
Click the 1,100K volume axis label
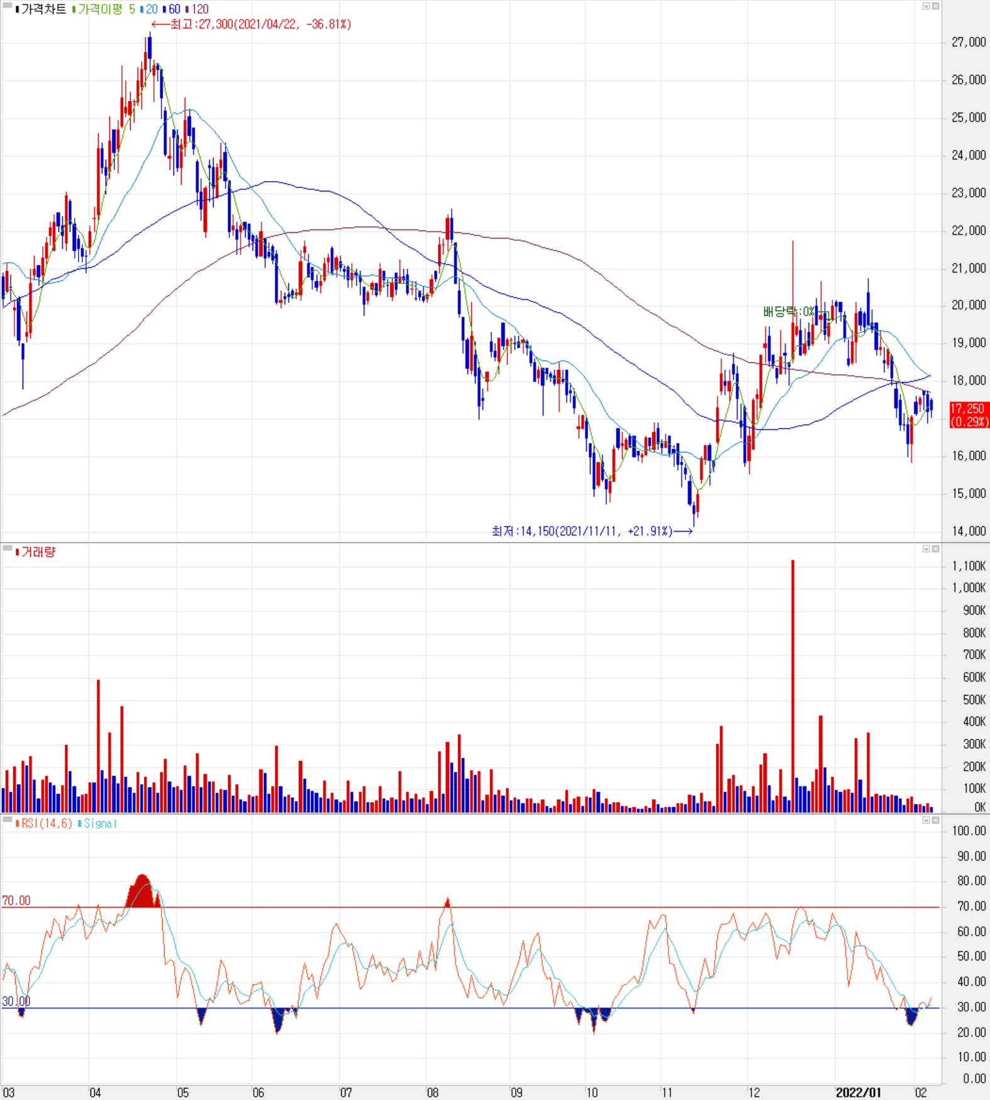pyautogui.click(x=969, y=566)
